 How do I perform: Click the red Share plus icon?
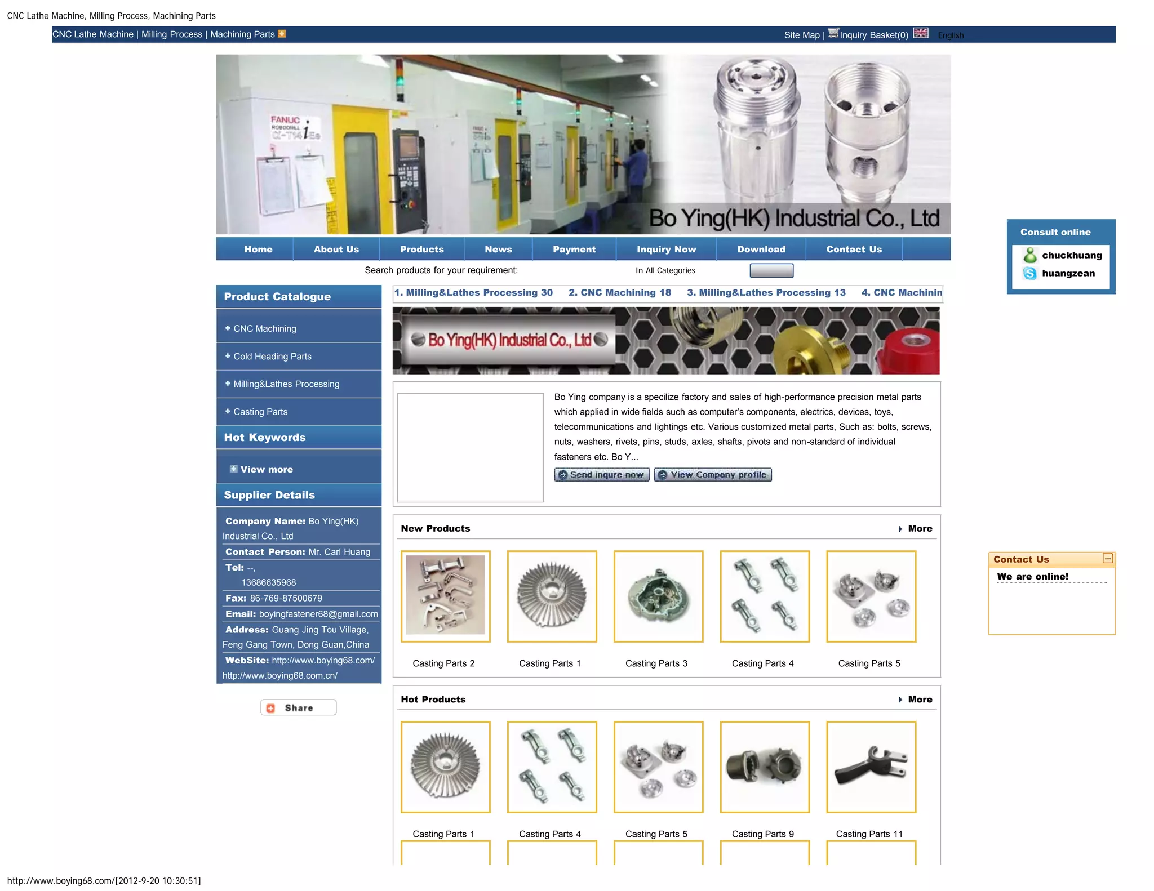coord(271,708)
